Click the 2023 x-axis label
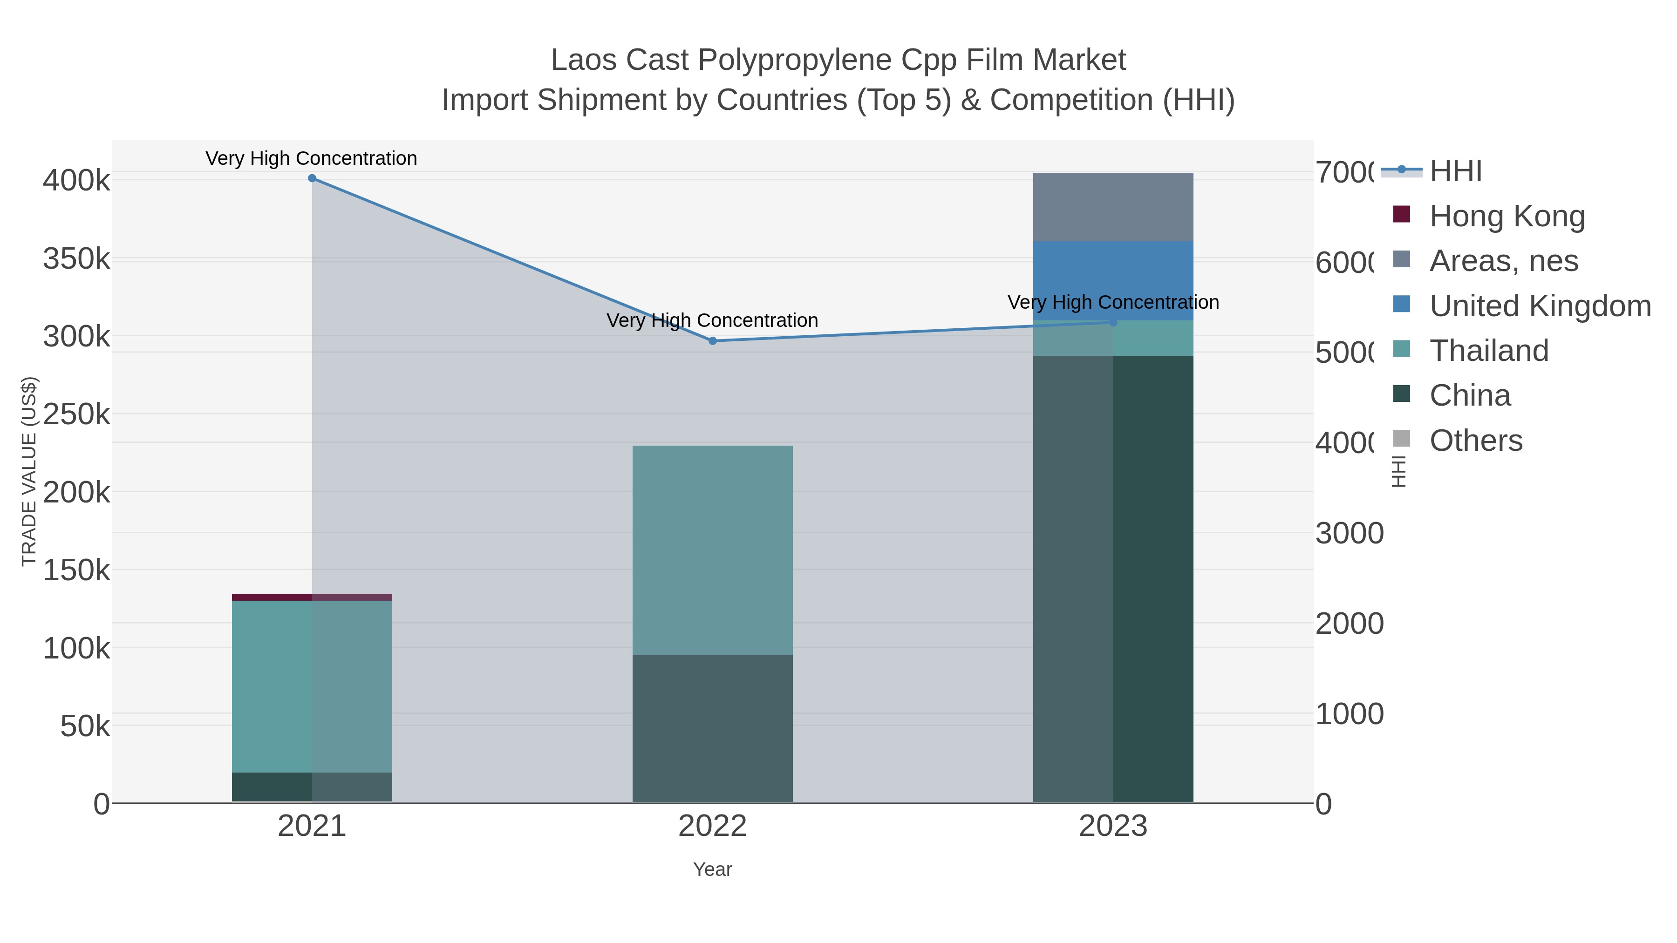The image size is (1677, 943). (x=1113, y=827)
